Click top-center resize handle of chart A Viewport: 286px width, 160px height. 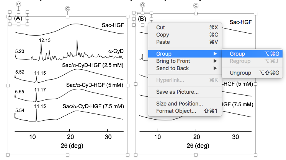[x=67, y=16]
